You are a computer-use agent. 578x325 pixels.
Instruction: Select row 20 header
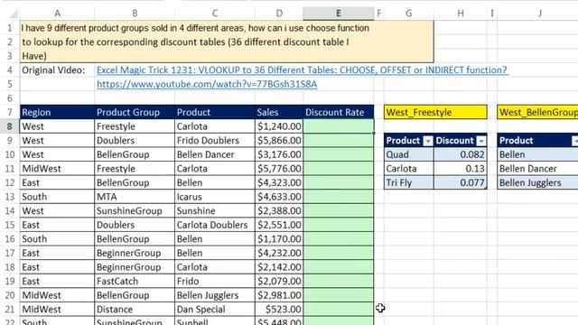point(10,295)
